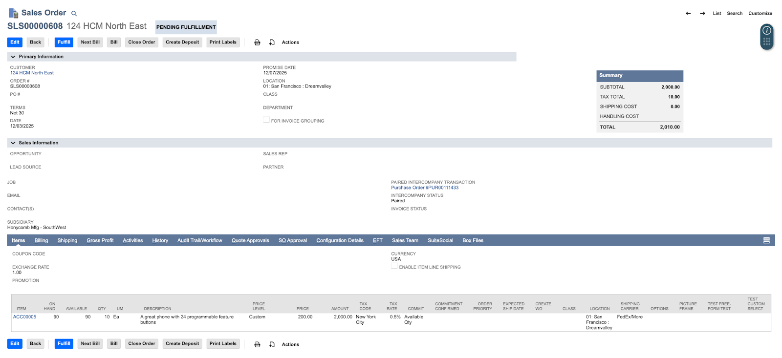Image resolution: width=782 pixels, height=358 pixels.
Task: Open the info circle icon at top right
Action: click(767, 30)
